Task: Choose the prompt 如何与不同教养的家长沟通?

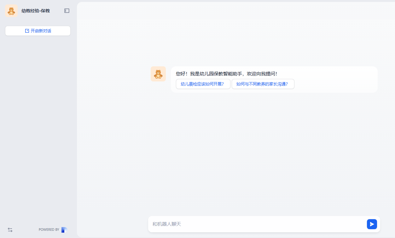Action: 263,84
